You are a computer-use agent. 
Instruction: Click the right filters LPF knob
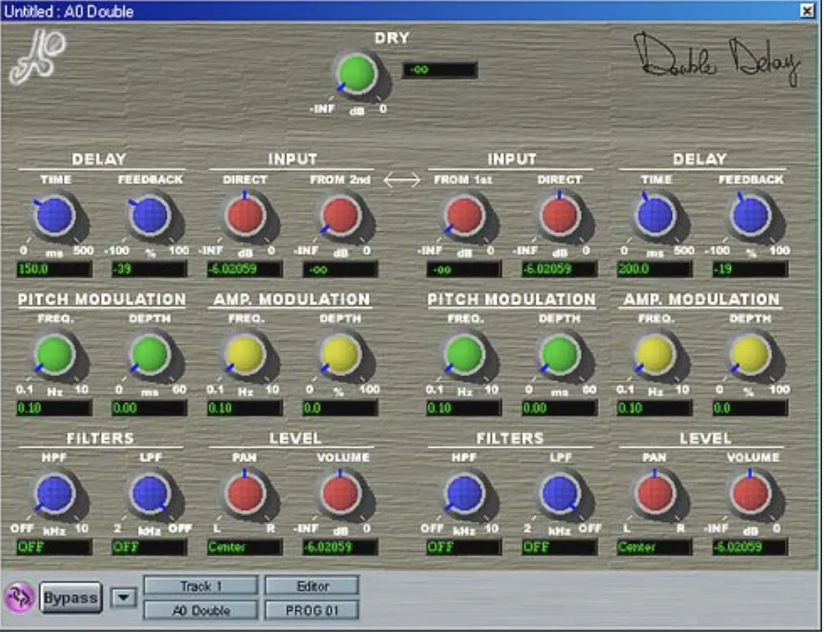coord(560,494)
